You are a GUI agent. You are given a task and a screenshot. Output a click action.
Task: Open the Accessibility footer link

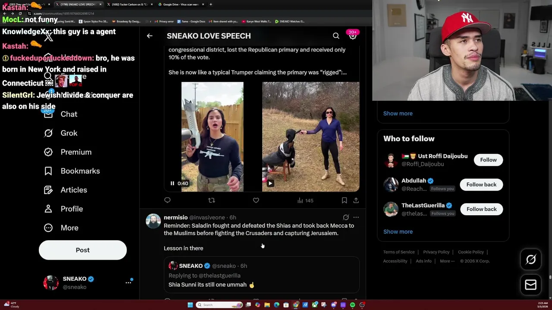pyautogui.click(x=395, y=261)
